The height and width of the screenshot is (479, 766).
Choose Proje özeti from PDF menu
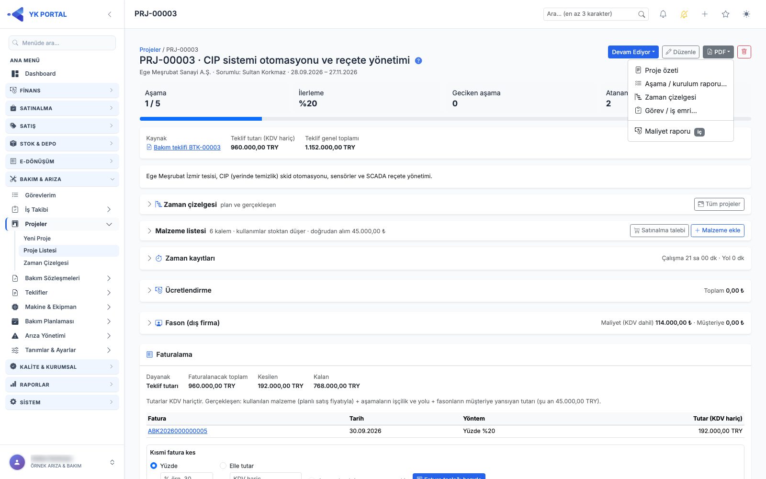pos(680,70)
